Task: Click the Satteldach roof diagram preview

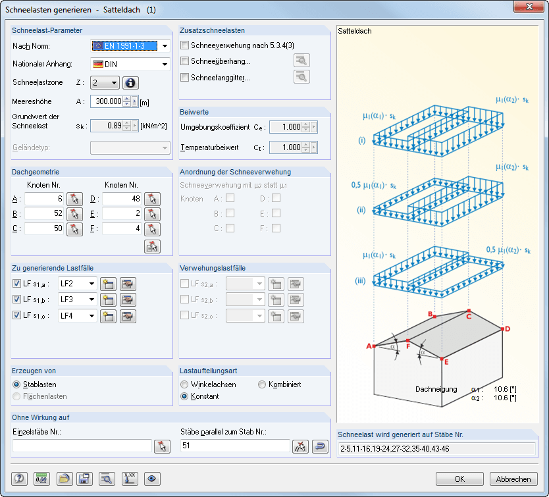Action: pyautogui.click(x=438, y=224)
